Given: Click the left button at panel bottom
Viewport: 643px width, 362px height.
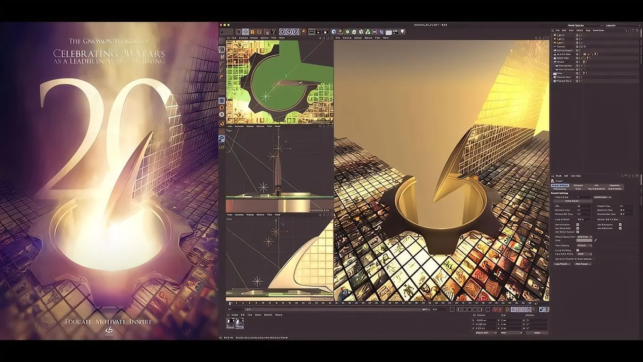Looking at the screenshot, I should pyautogui.click(x=561, y=264).
